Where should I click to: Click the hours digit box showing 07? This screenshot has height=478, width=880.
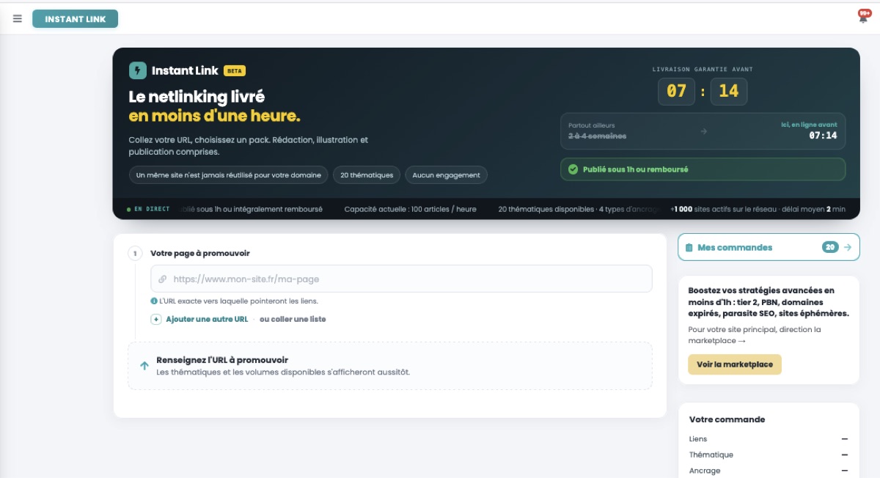[x=676, y=92]
